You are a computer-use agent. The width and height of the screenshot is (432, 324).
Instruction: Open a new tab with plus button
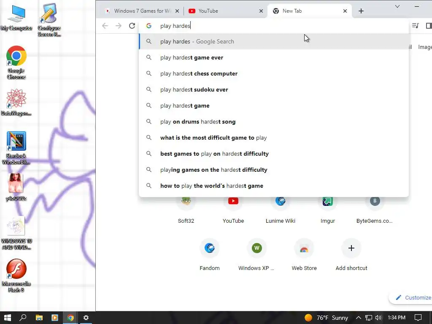click(x=361, y=11)
